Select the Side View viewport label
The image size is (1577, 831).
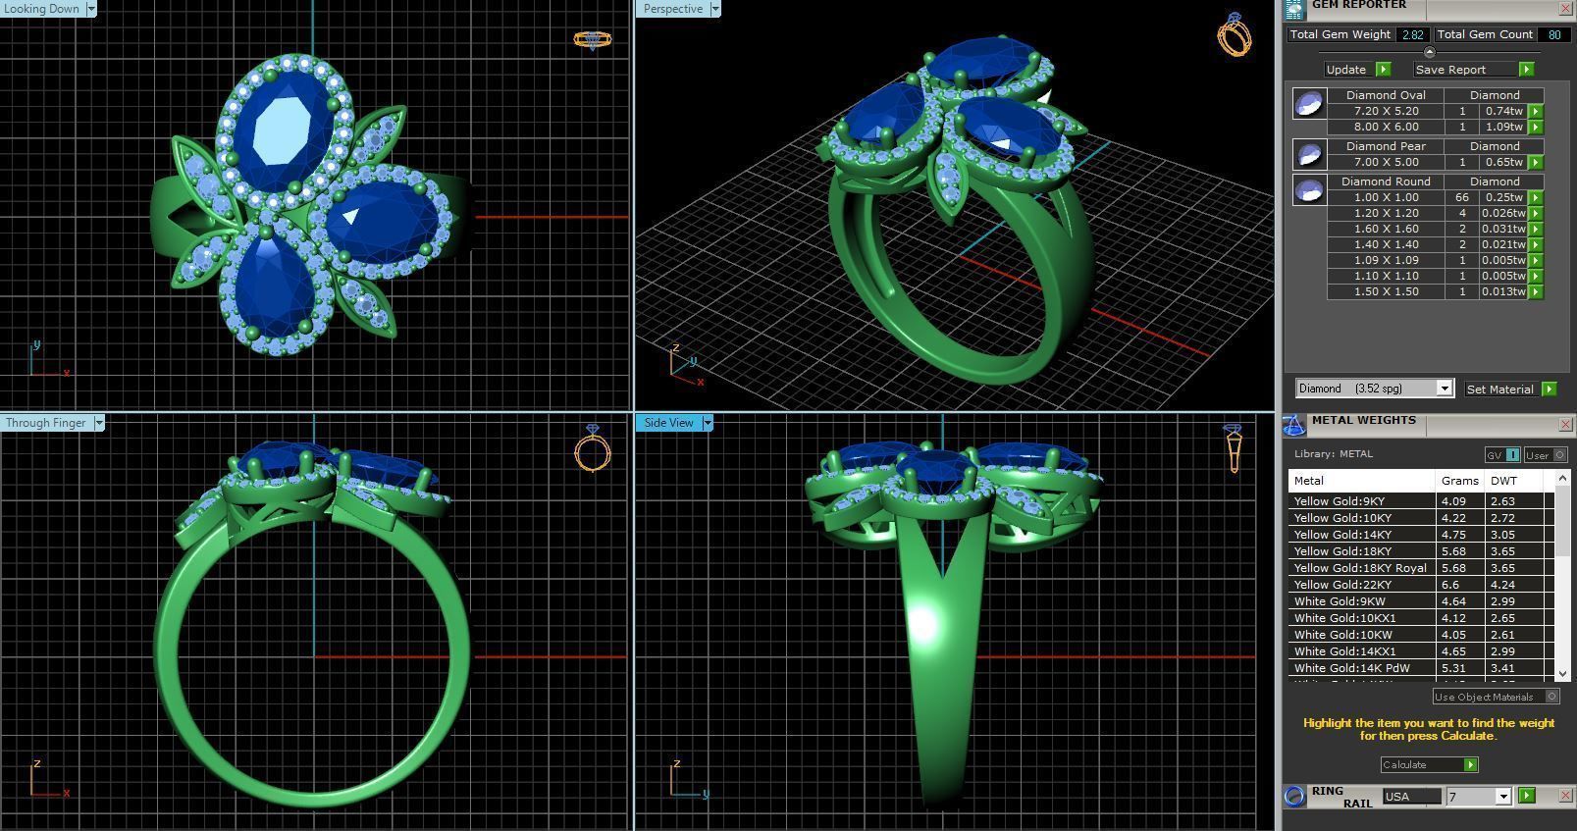[x=668, y=423]
